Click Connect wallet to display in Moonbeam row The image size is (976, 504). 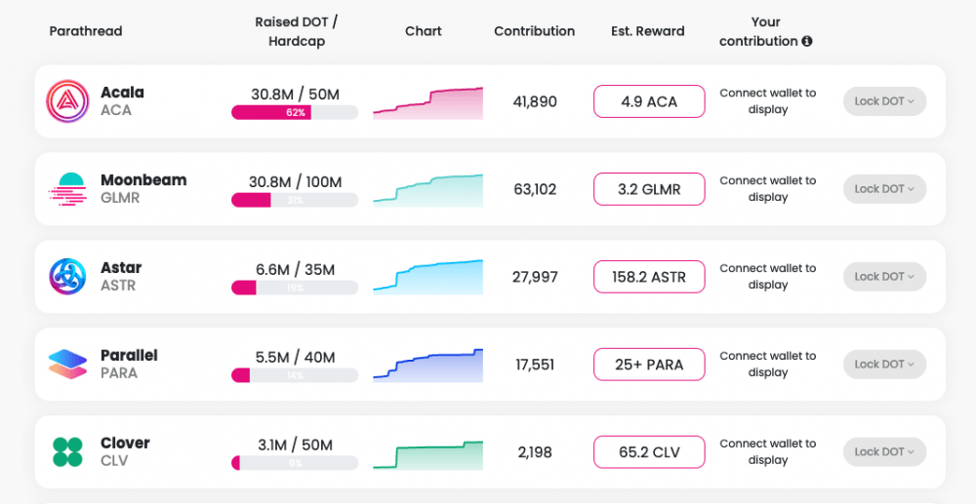[x=767, y=189]
